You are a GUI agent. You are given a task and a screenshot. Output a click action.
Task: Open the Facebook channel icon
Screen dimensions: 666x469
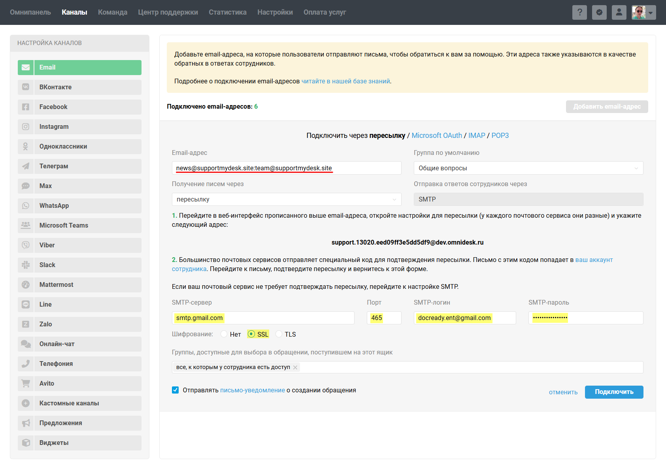coord(26,107)
